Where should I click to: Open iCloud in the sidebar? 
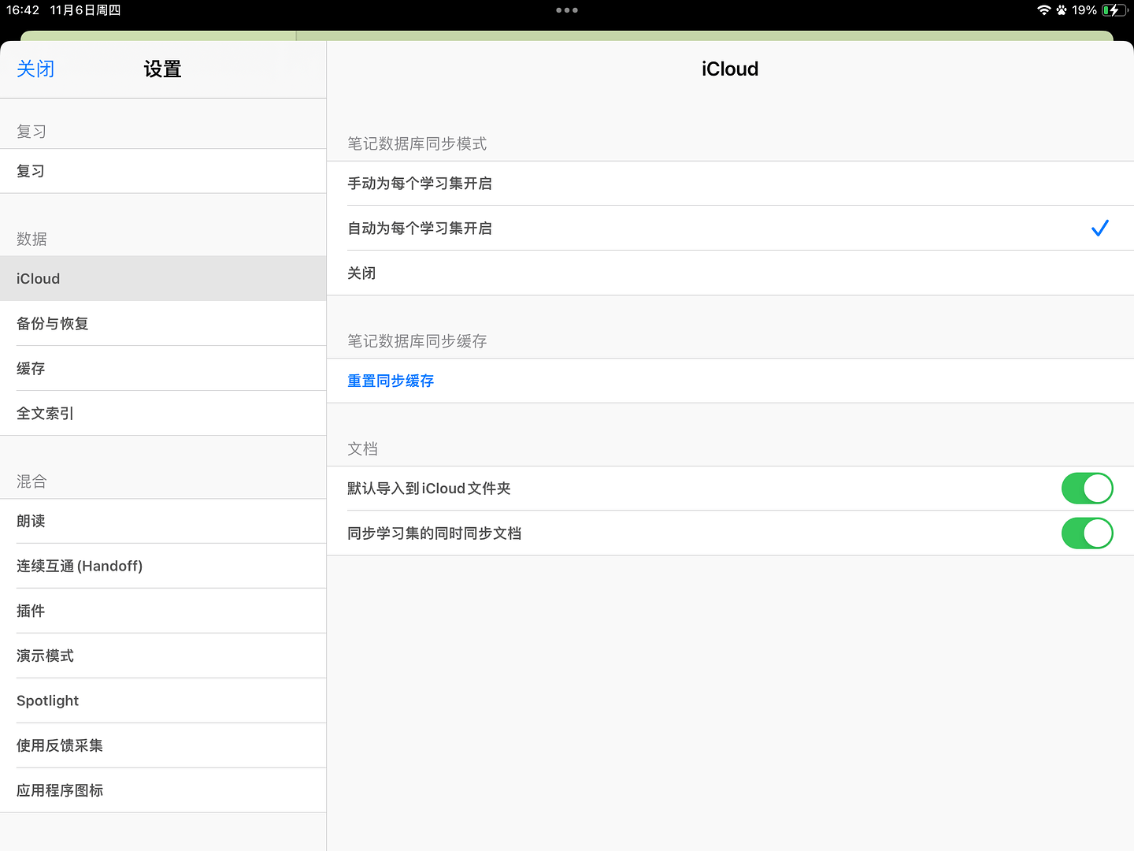[x=38, y=279]
